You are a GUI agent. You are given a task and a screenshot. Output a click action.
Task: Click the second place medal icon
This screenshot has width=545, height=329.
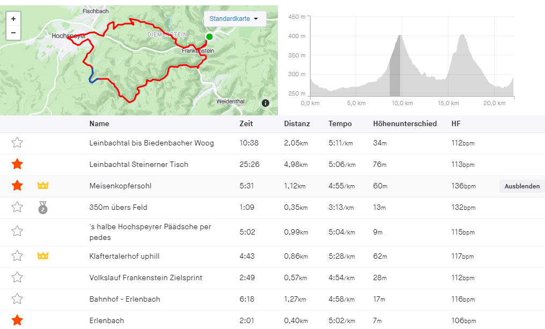click(43, 207)
